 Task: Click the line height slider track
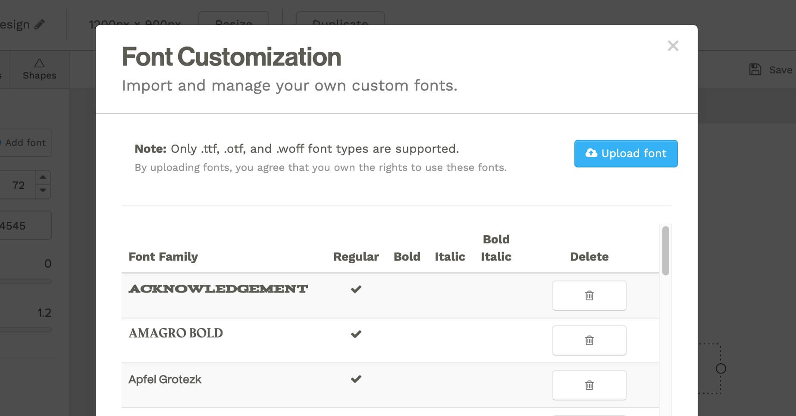coord(26,330)
